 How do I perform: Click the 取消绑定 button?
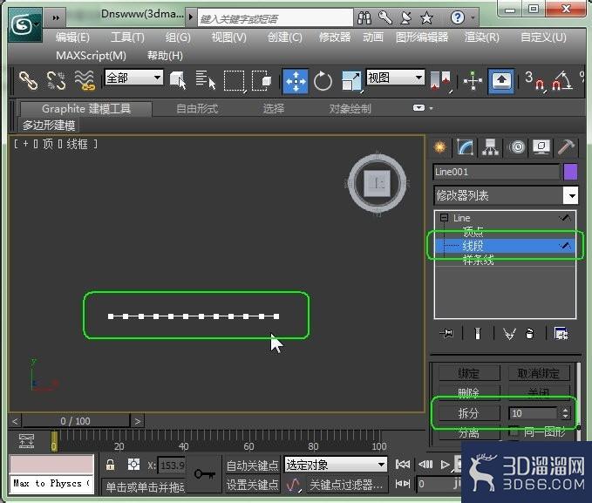(x=539, y=373)
